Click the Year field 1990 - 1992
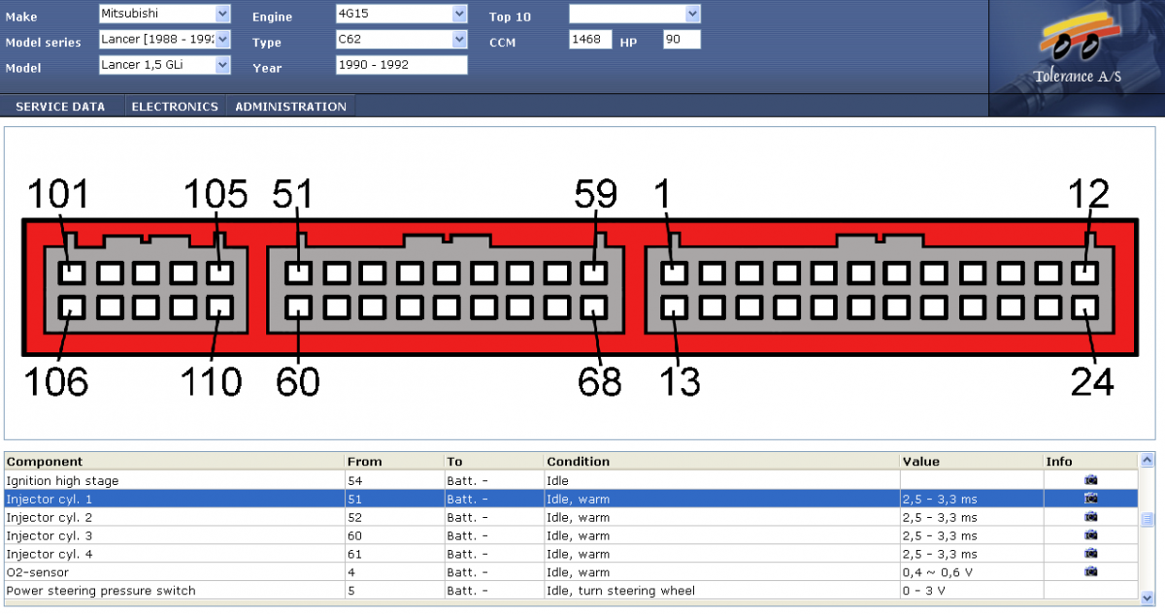The width and height of the screenshot is (1165, 614). tap(402, 65)
